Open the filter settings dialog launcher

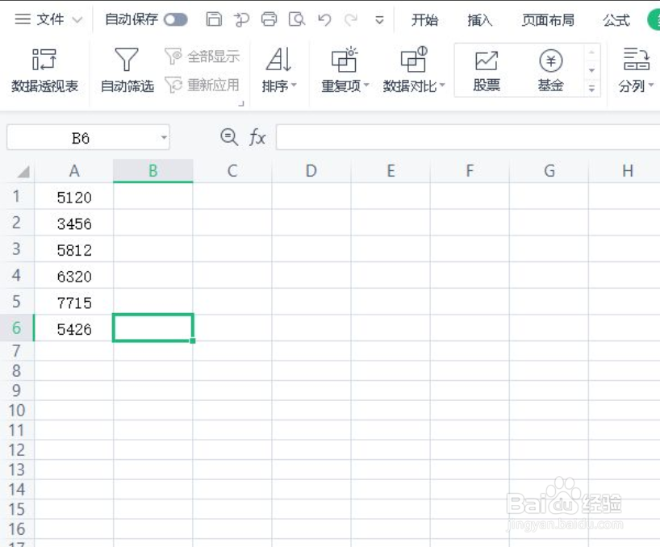point(241,103)
